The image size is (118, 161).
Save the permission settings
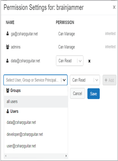click(x=93, y=94)
